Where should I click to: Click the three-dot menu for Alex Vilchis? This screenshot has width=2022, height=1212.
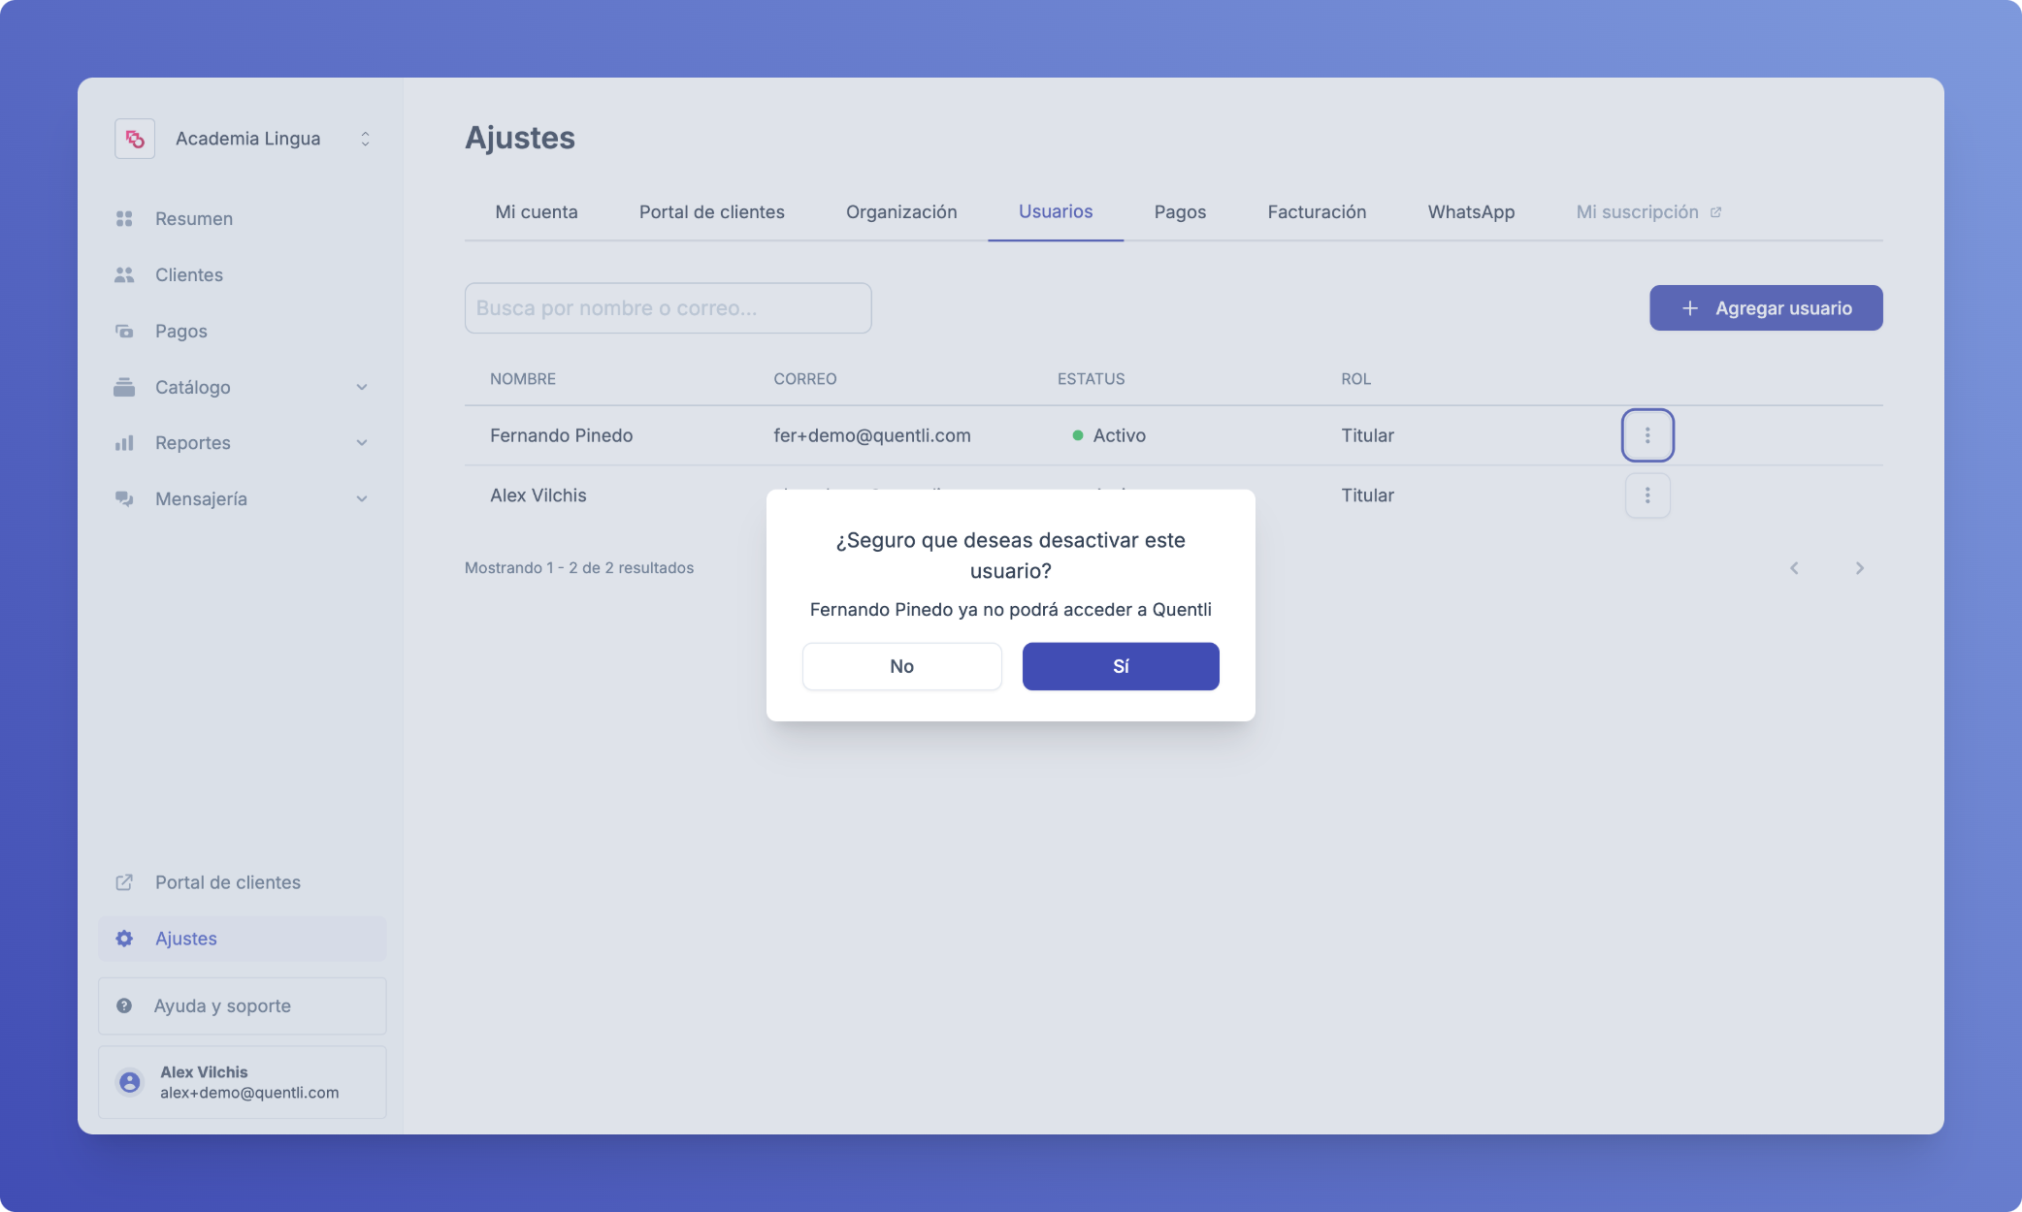[1647, 495]
